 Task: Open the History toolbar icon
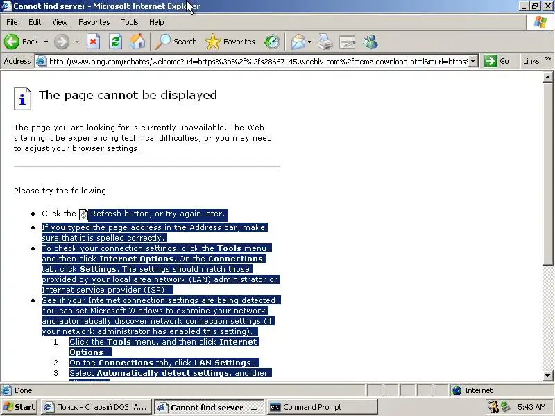[x=272, y=42]
